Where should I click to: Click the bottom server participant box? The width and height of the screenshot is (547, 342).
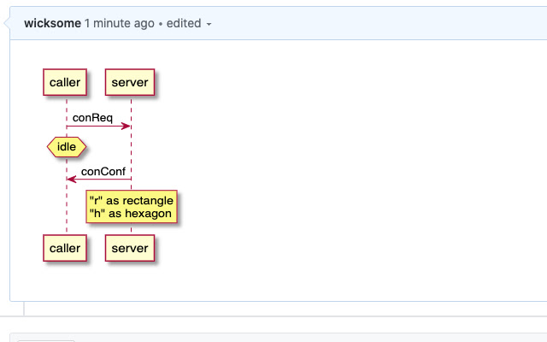pos(130,248)
